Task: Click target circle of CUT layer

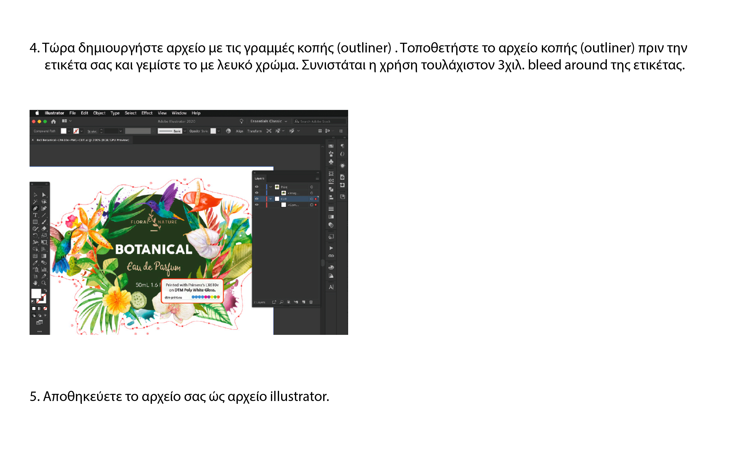Action: click(311, 199)
